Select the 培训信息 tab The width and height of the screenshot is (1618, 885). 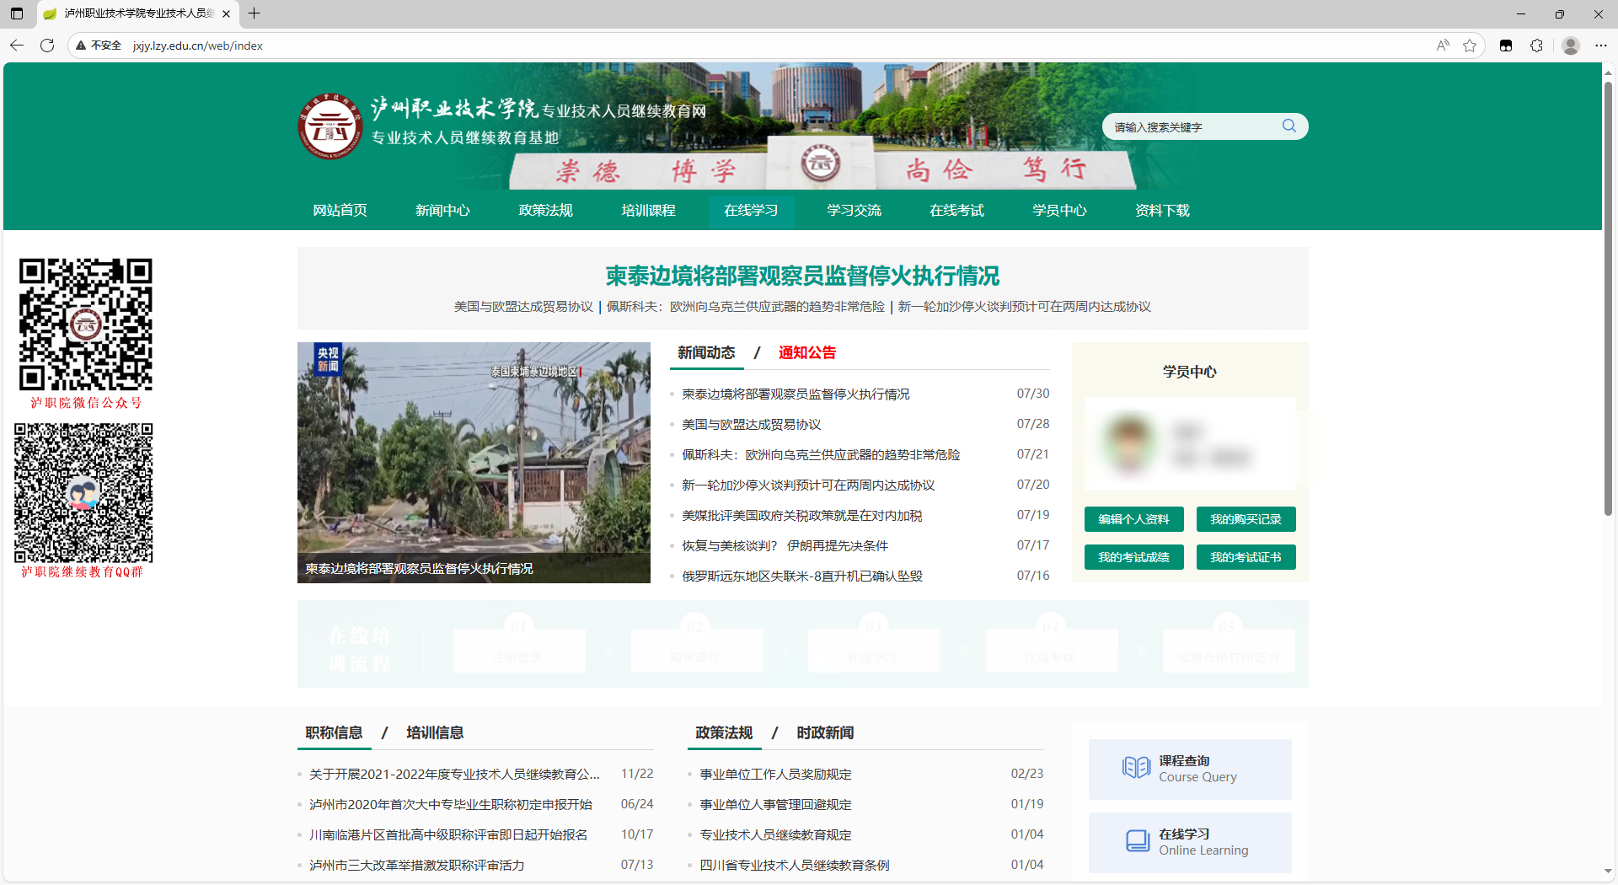pyautogui.click(x=435, y=733)
